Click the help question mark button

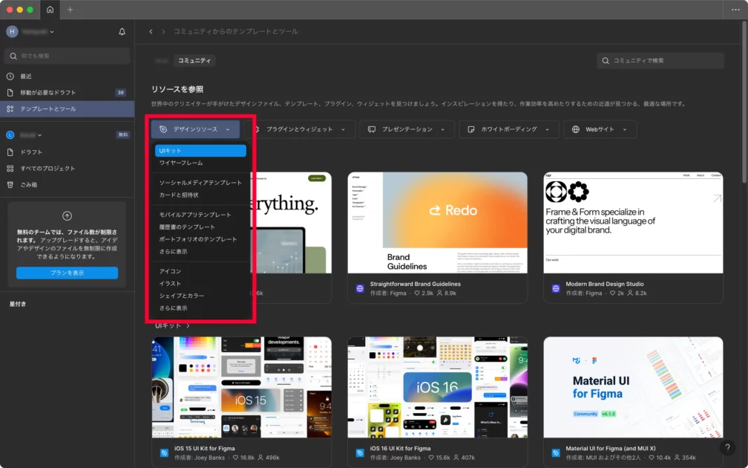(x=728, y=448)
